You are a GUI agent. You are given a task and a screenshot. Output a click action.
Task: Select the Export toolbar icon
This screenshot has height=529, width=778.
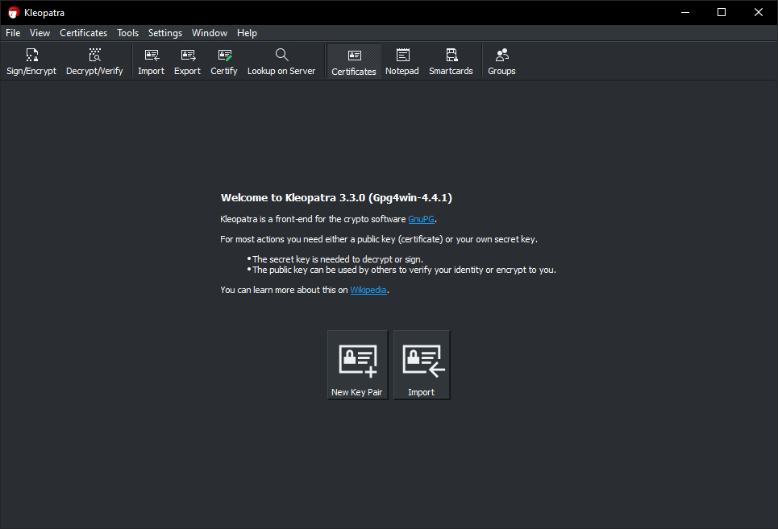187,61
